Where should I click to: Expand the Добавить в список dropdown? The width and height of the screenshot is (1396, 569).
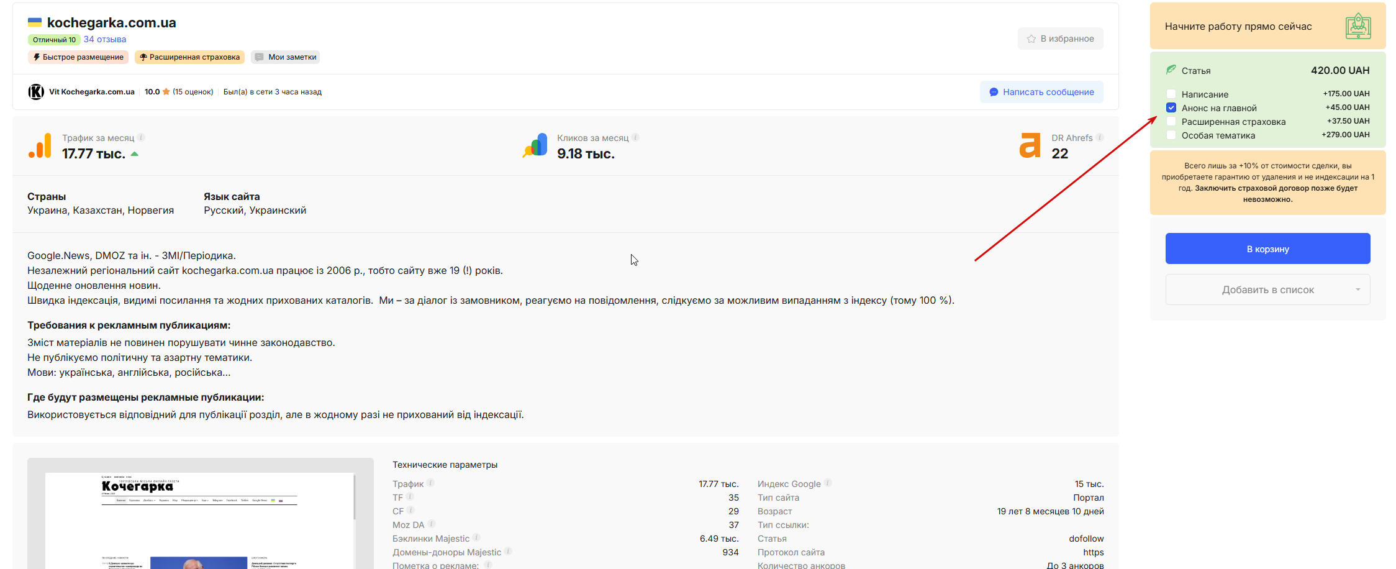pyautogui.click(x=1268, y=289)
